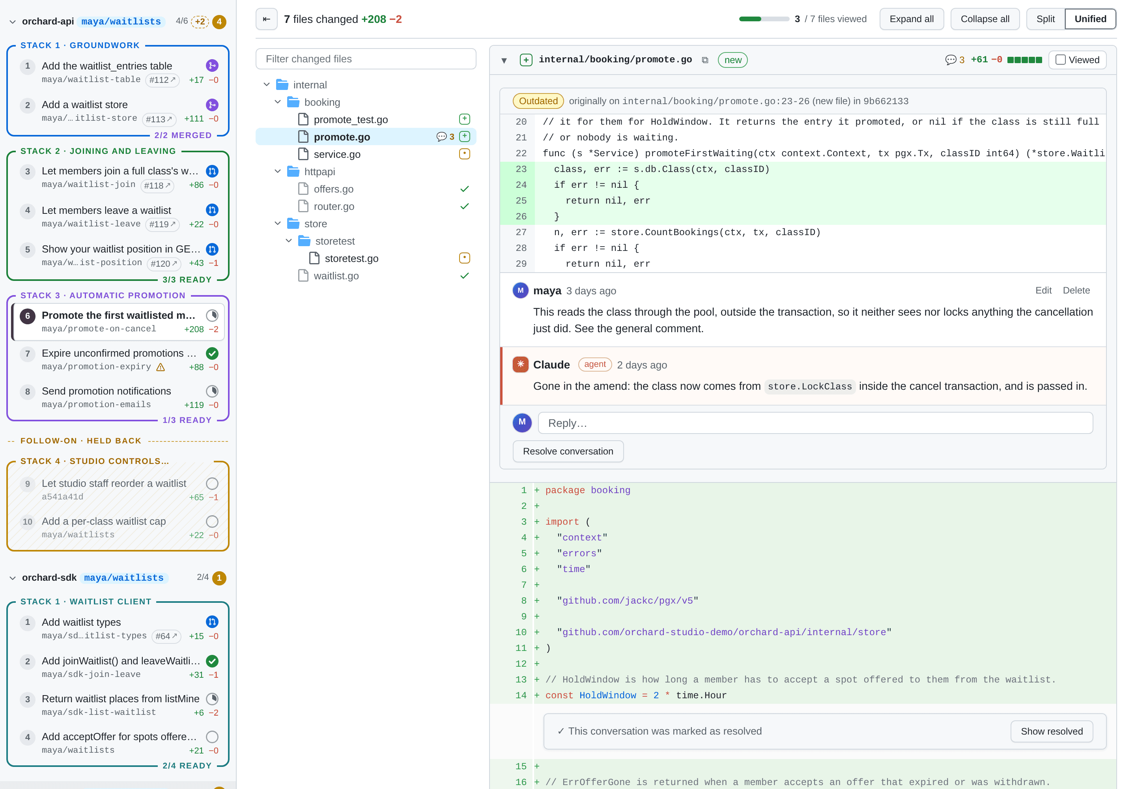Collapse the httpapi folder
The height and width of the screenshot is (789, 1136).
click(278, 171)
